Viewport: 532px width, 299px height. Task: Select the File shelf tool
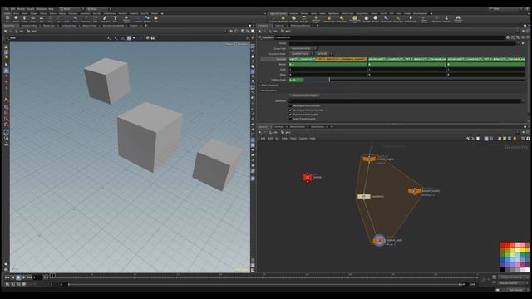point(155,19)
